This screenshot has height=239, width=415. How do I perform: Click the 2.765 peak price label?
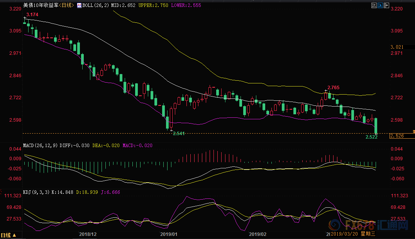[334, 88]
